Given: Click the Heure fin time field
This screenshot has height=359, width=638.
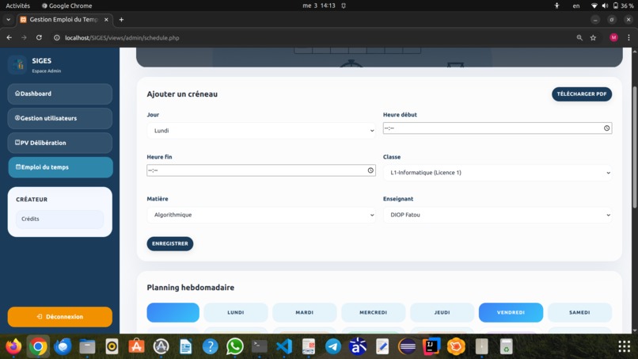Looking at the screenshot, I should click(261, 170).
